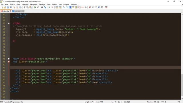This screenshot has height=103, width=183.
Task: Toggle word wrap toolbar icon
Action: pyautogui.click(x=64, y=7)
